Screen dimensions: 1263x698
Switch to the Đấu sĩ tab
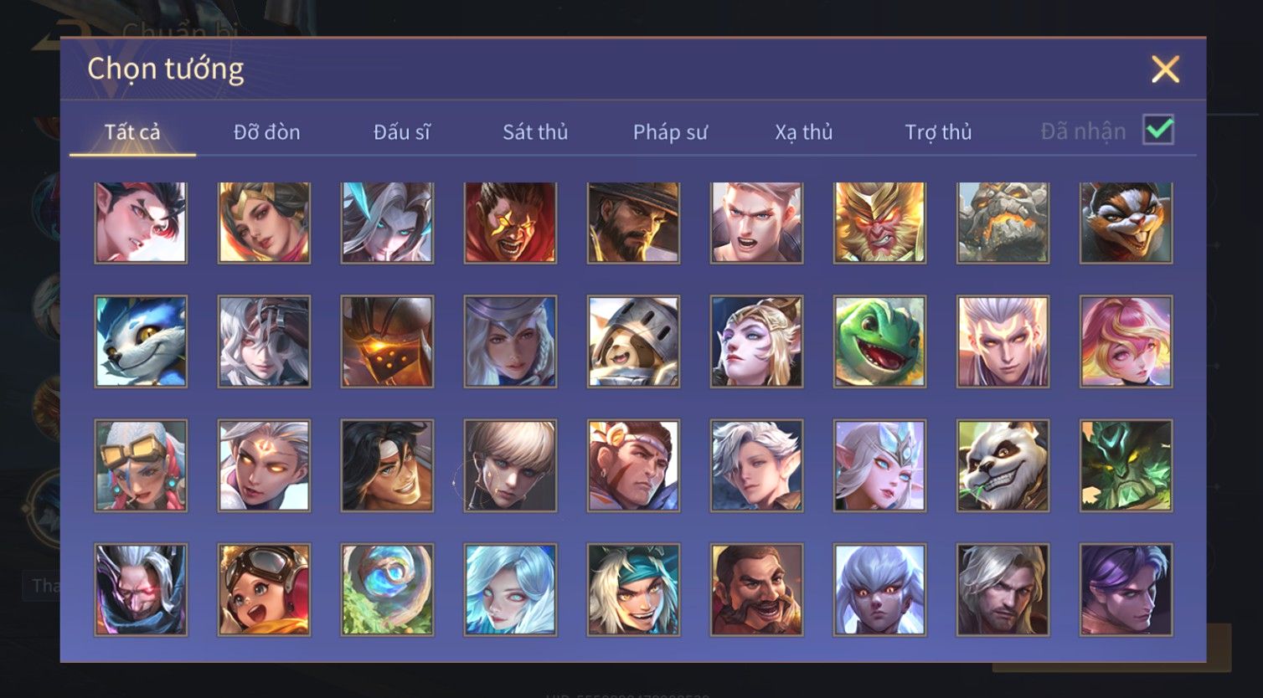[x=402, y=132]
